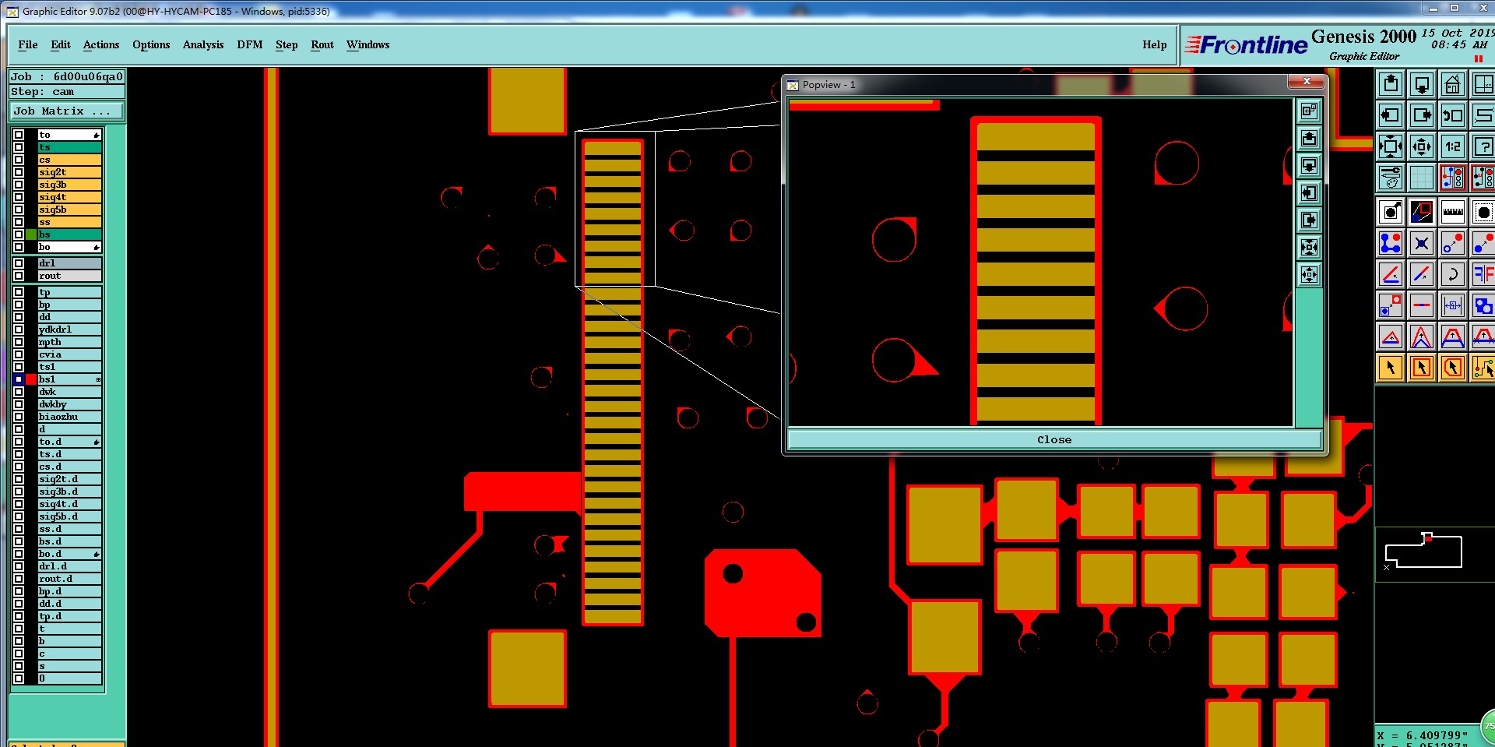The height and width of the screenshot is (747, 1495).
Task: Click the tall red-blue arch A icon
Action: pos(1422,337)
